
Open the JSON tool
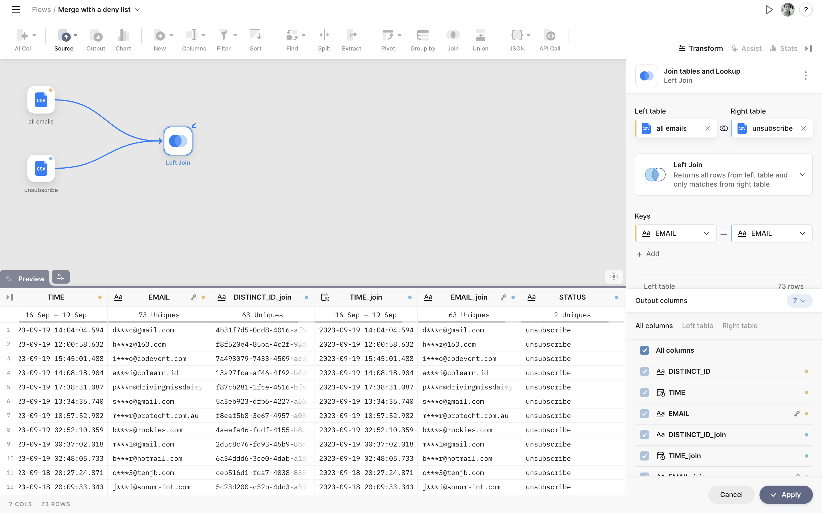(517, 35)
